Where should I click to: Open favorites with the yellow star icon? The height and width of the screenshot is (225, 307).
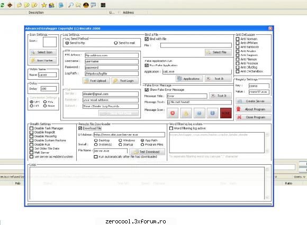[44, 5]
